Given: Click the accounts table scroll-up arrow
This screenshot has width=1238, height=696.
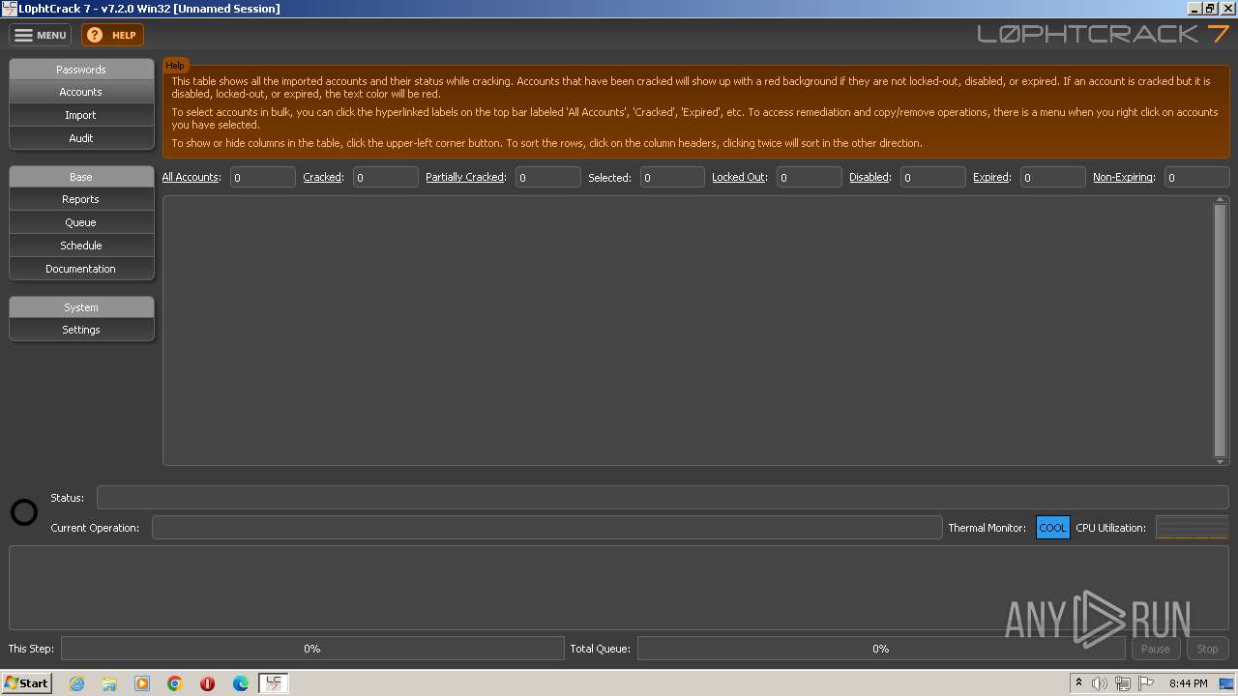Looking at the screenshot, I should tap(1221, 201).
